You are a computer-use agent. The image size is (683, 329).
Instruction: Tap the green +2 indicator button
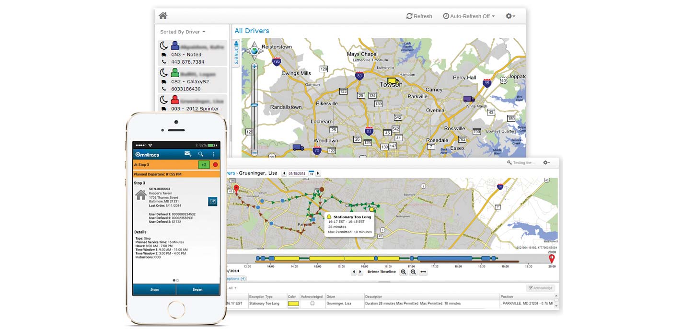pos(204,165)
